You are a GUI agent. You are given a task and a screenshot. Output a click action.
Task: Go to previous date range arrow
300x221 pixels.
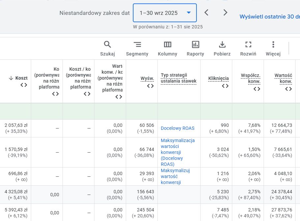(206, 13)
